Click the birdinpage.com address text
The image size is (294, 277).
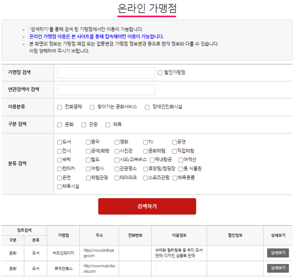point(99,253)
